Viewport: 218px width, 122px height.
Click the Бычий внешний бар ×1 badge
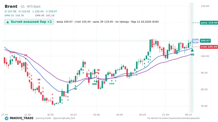29,22
